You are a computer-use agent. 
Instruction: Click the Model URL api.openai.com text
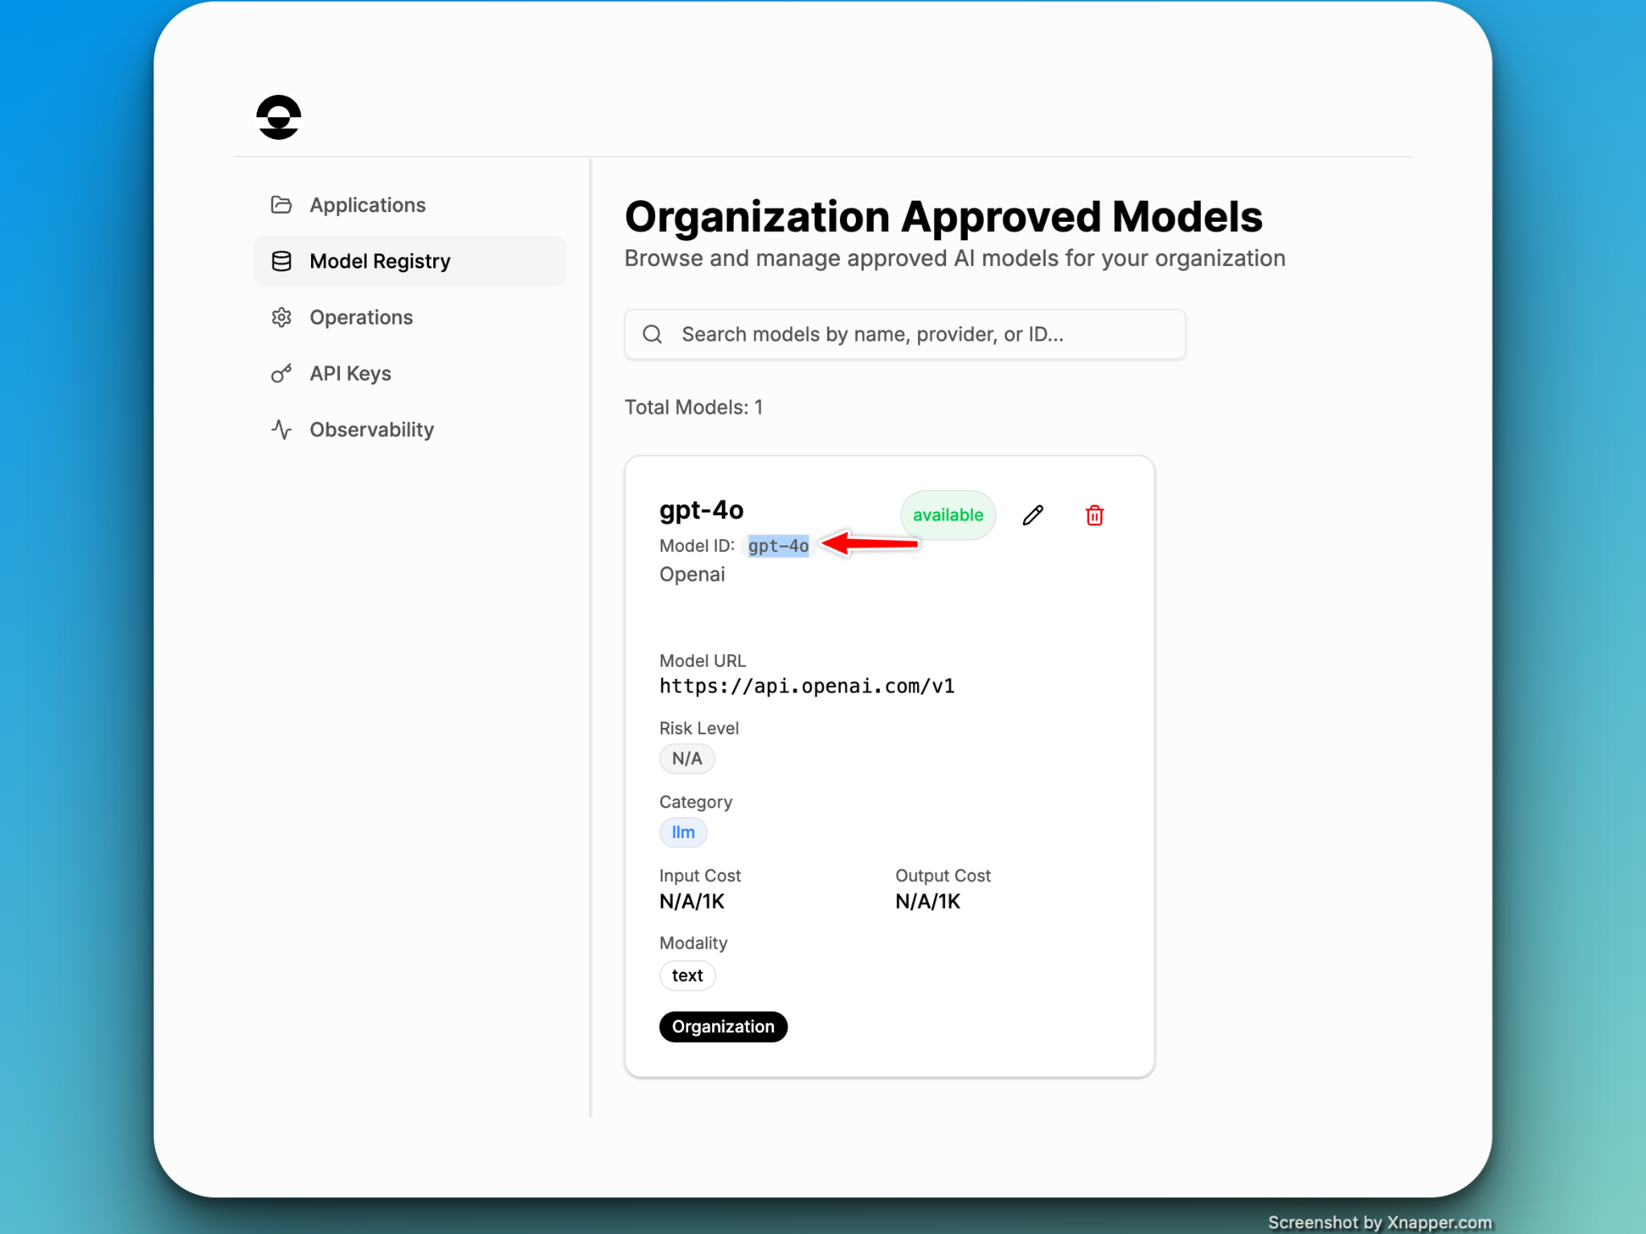(807, 686)
